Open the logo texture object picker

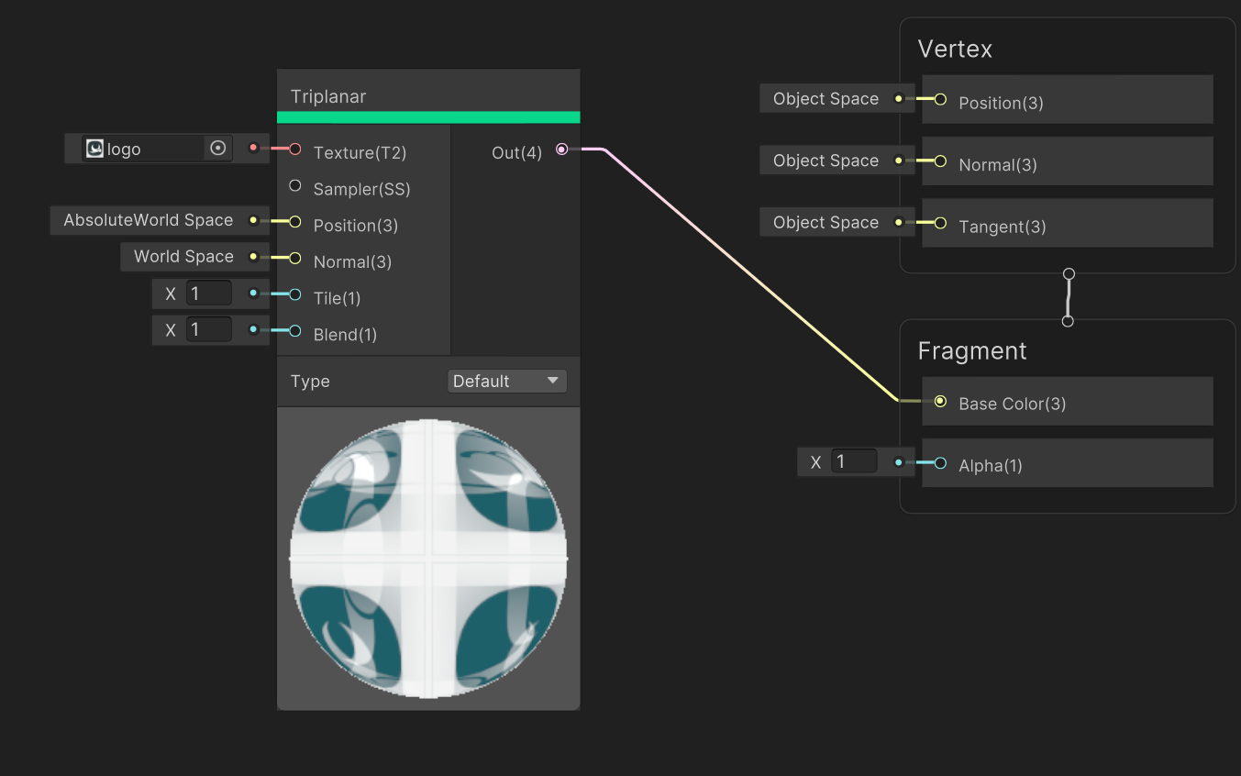tap(217, 148)
